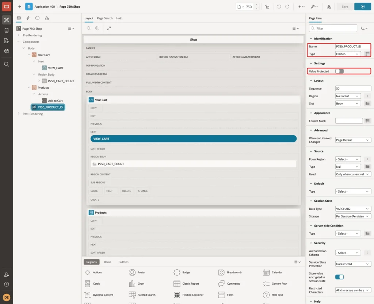Open the sidebar search magnifier
374x304 pixels.
(7, 64)
